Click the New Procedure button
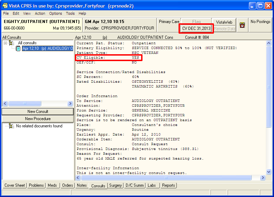 pyautogui.click(x=38, y=119)
